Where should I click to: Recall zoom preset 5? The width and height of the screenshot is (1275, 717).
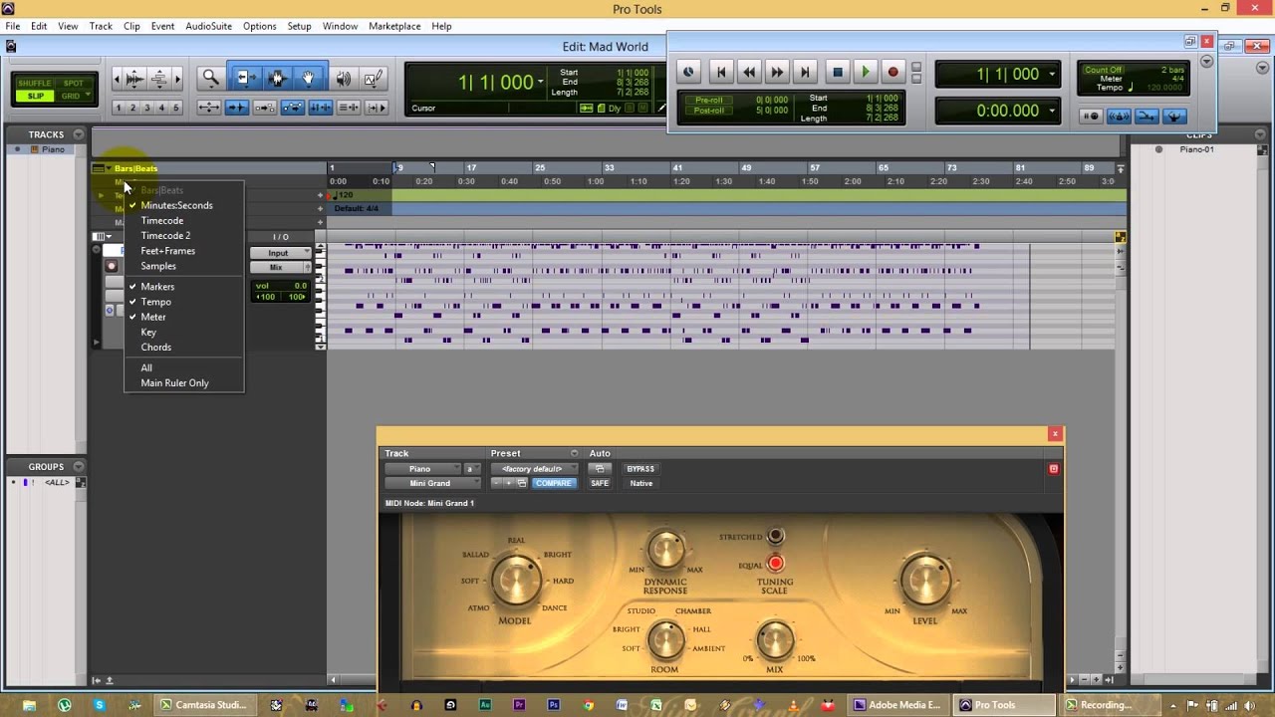pos(176,108)
